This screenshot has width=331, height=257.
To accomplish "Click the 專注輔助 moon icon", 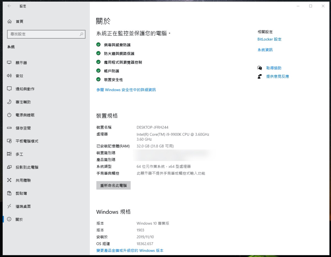I will click(9, 102).
